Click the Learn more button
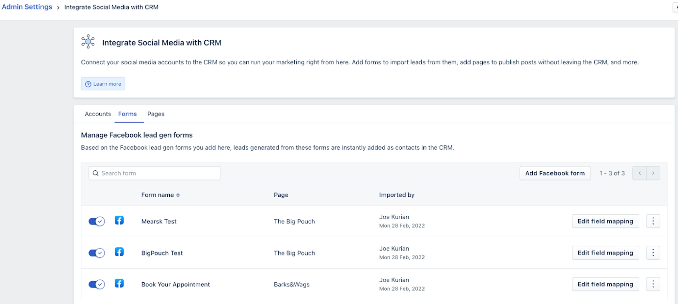The width and height of the screenshot is (678, 304). tap(103, 84)
